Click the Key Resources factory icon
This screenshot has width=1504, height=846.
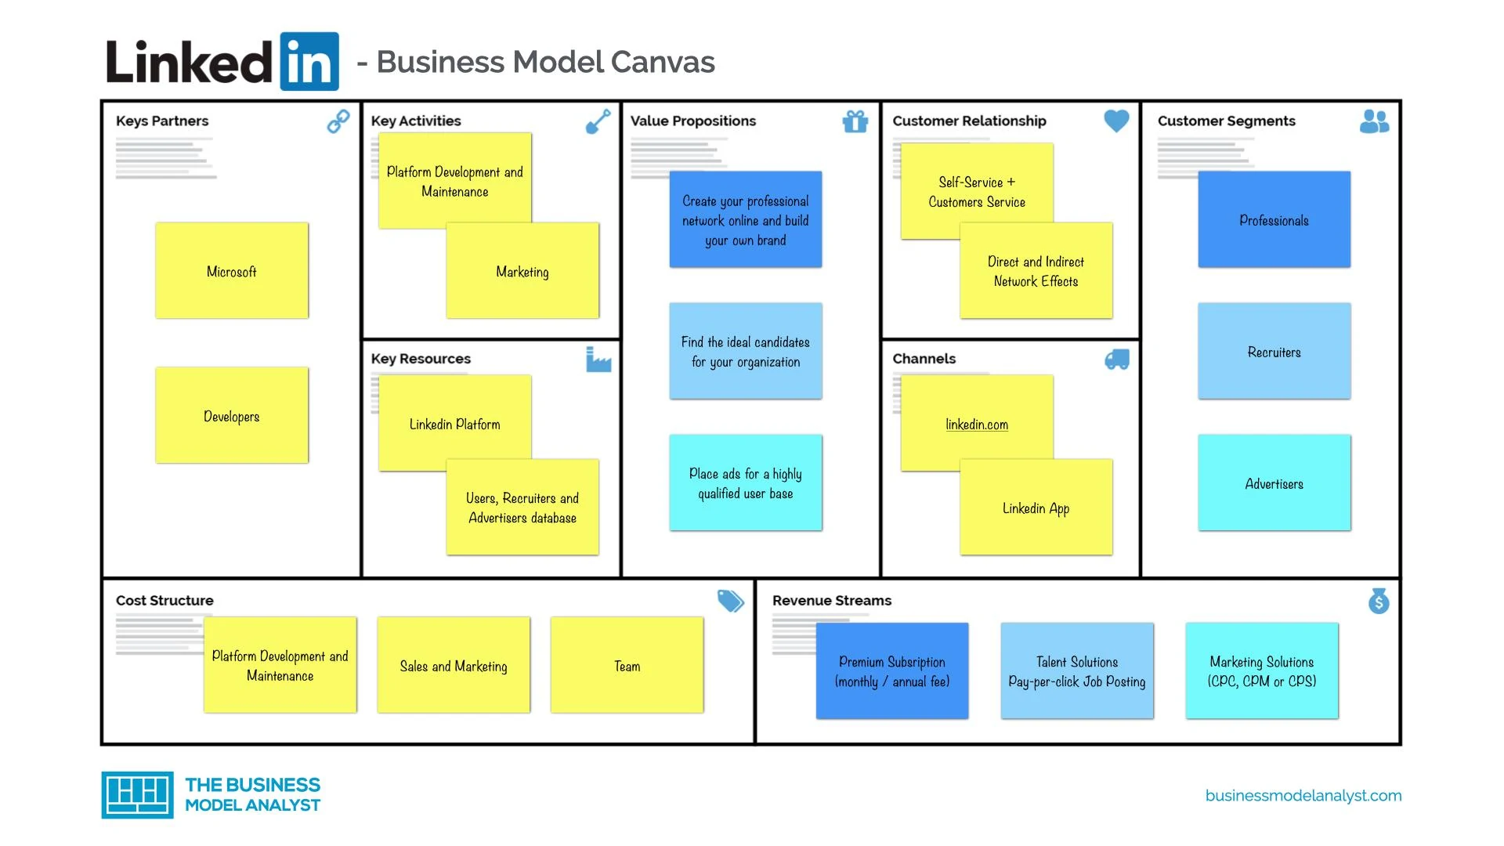click(598, 360)
